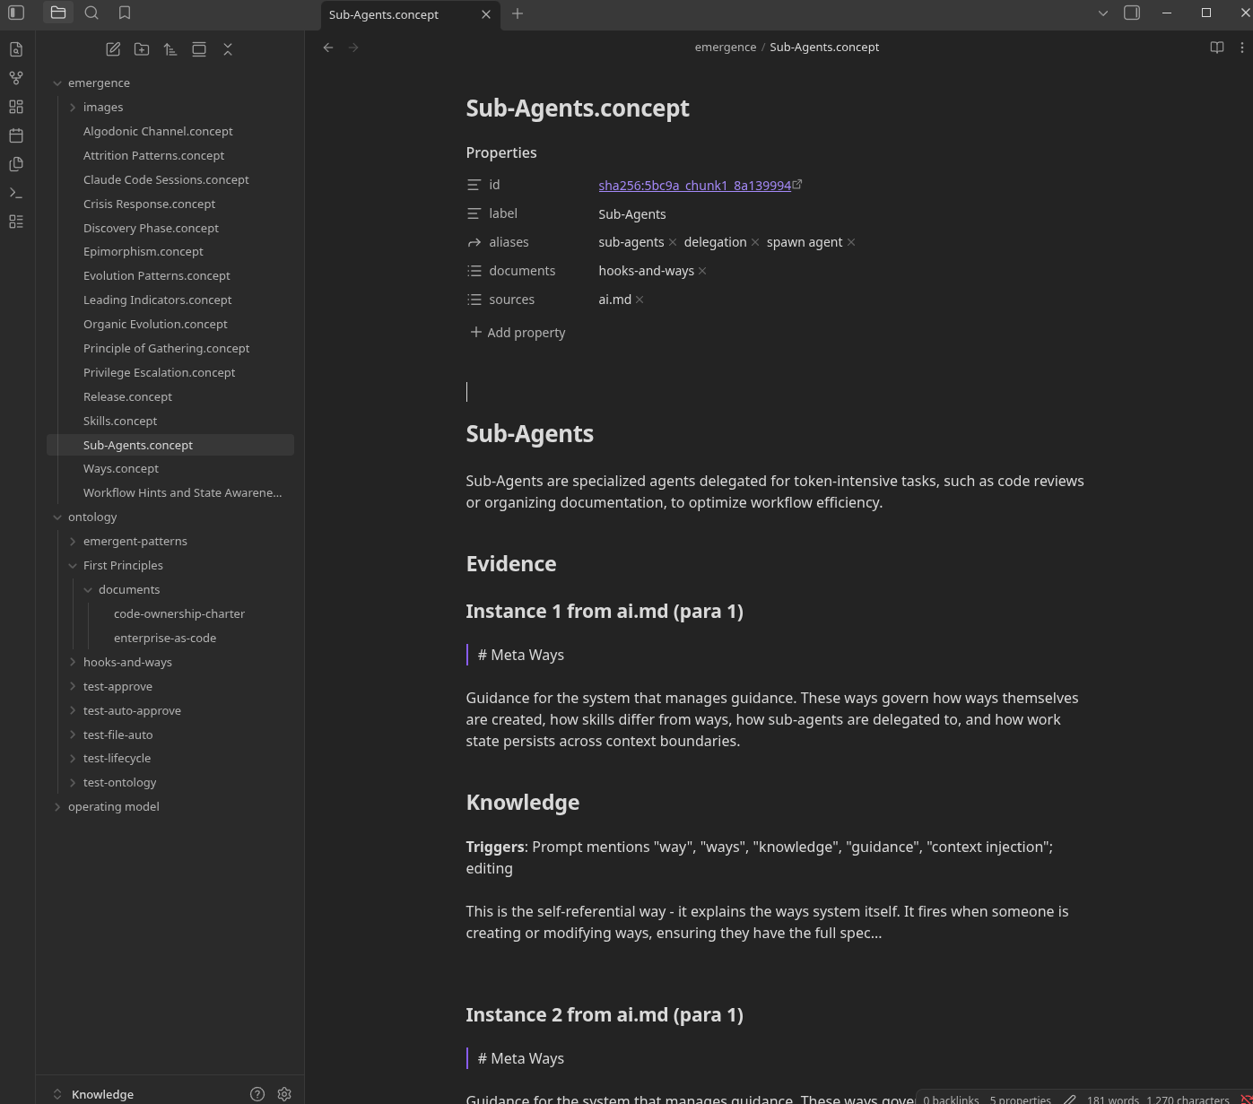Open Skills.concept note in explorer
This screenshot has width=1253, height=1104.
(120, 421)
